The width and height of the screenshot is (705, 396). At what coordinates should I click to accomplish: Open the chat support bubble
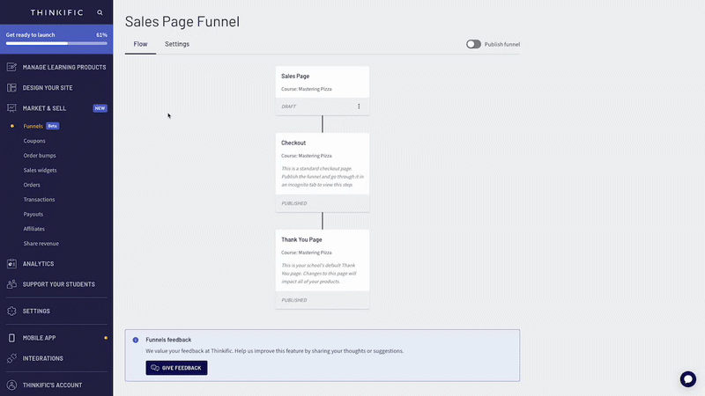[688, 379]
